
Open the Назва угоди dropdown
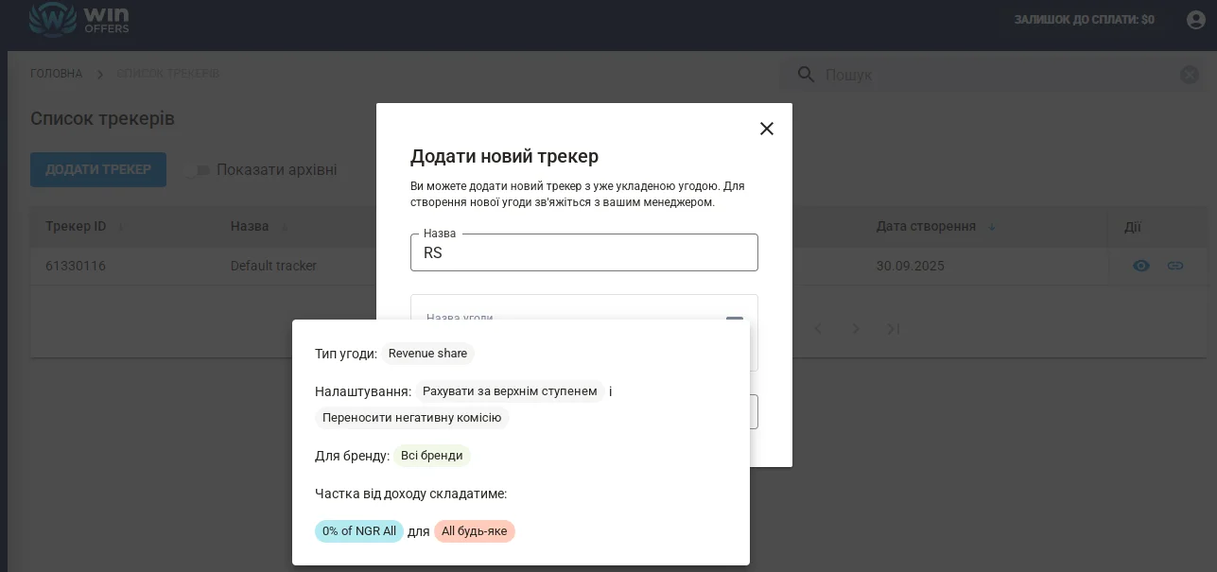(x=734, y=320)
